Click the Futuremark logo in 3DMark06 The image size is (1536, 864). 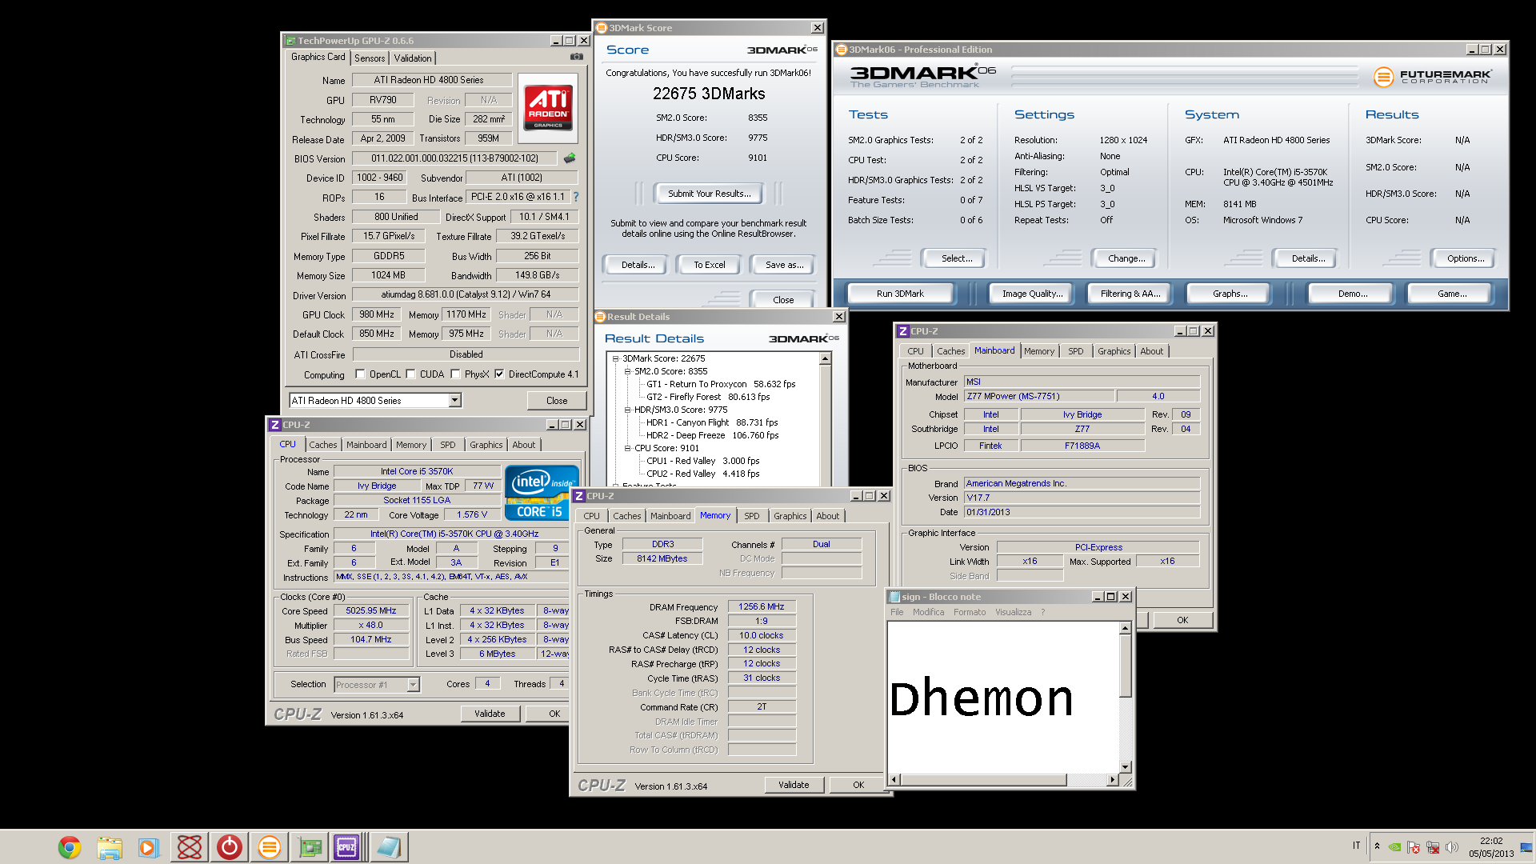(x=1432, y=77)
